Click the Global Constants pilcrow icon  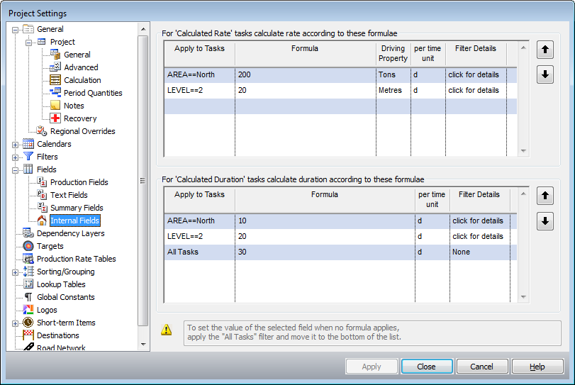tap(28, 297)
